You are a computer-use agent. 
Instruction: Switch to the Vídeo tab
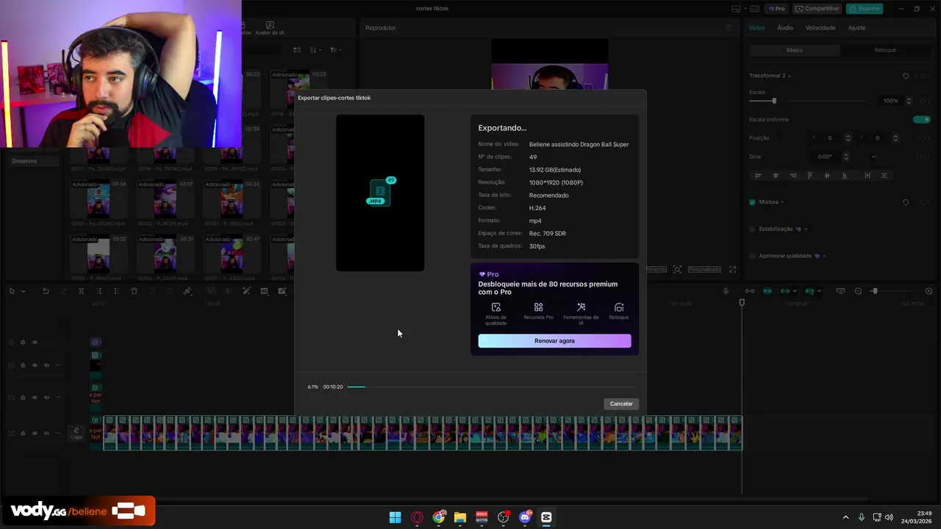[x=756, y=28]
